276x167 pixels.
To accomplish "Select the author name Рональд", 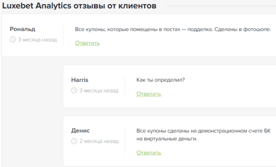I will pyautogui.click(x=22, y=29).
